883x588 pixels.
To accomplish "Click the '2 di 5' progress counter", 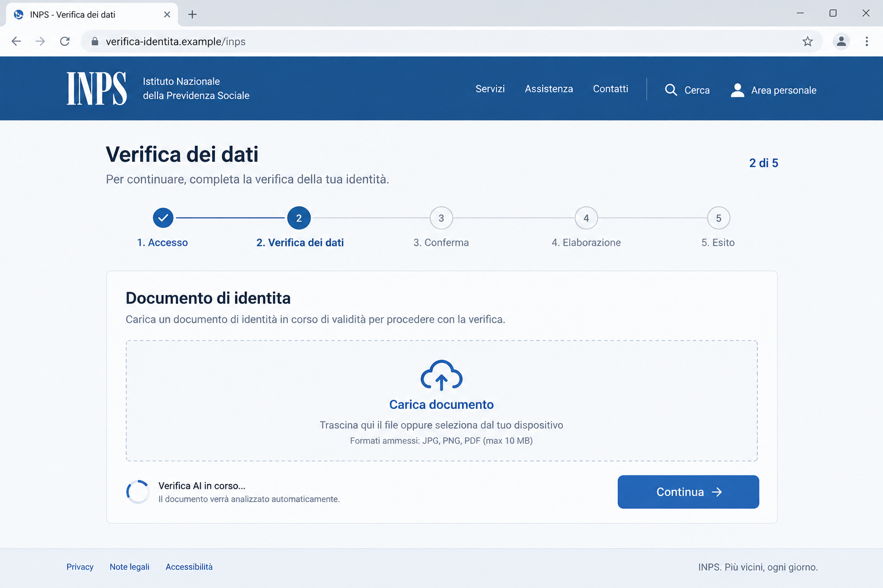I will pos(763,163).
